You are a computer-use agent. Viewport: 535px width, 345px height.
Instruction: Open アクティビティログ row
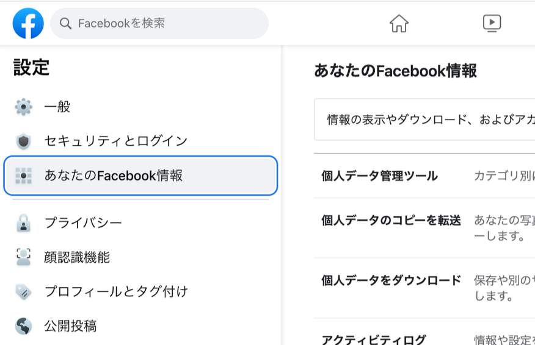373,340
